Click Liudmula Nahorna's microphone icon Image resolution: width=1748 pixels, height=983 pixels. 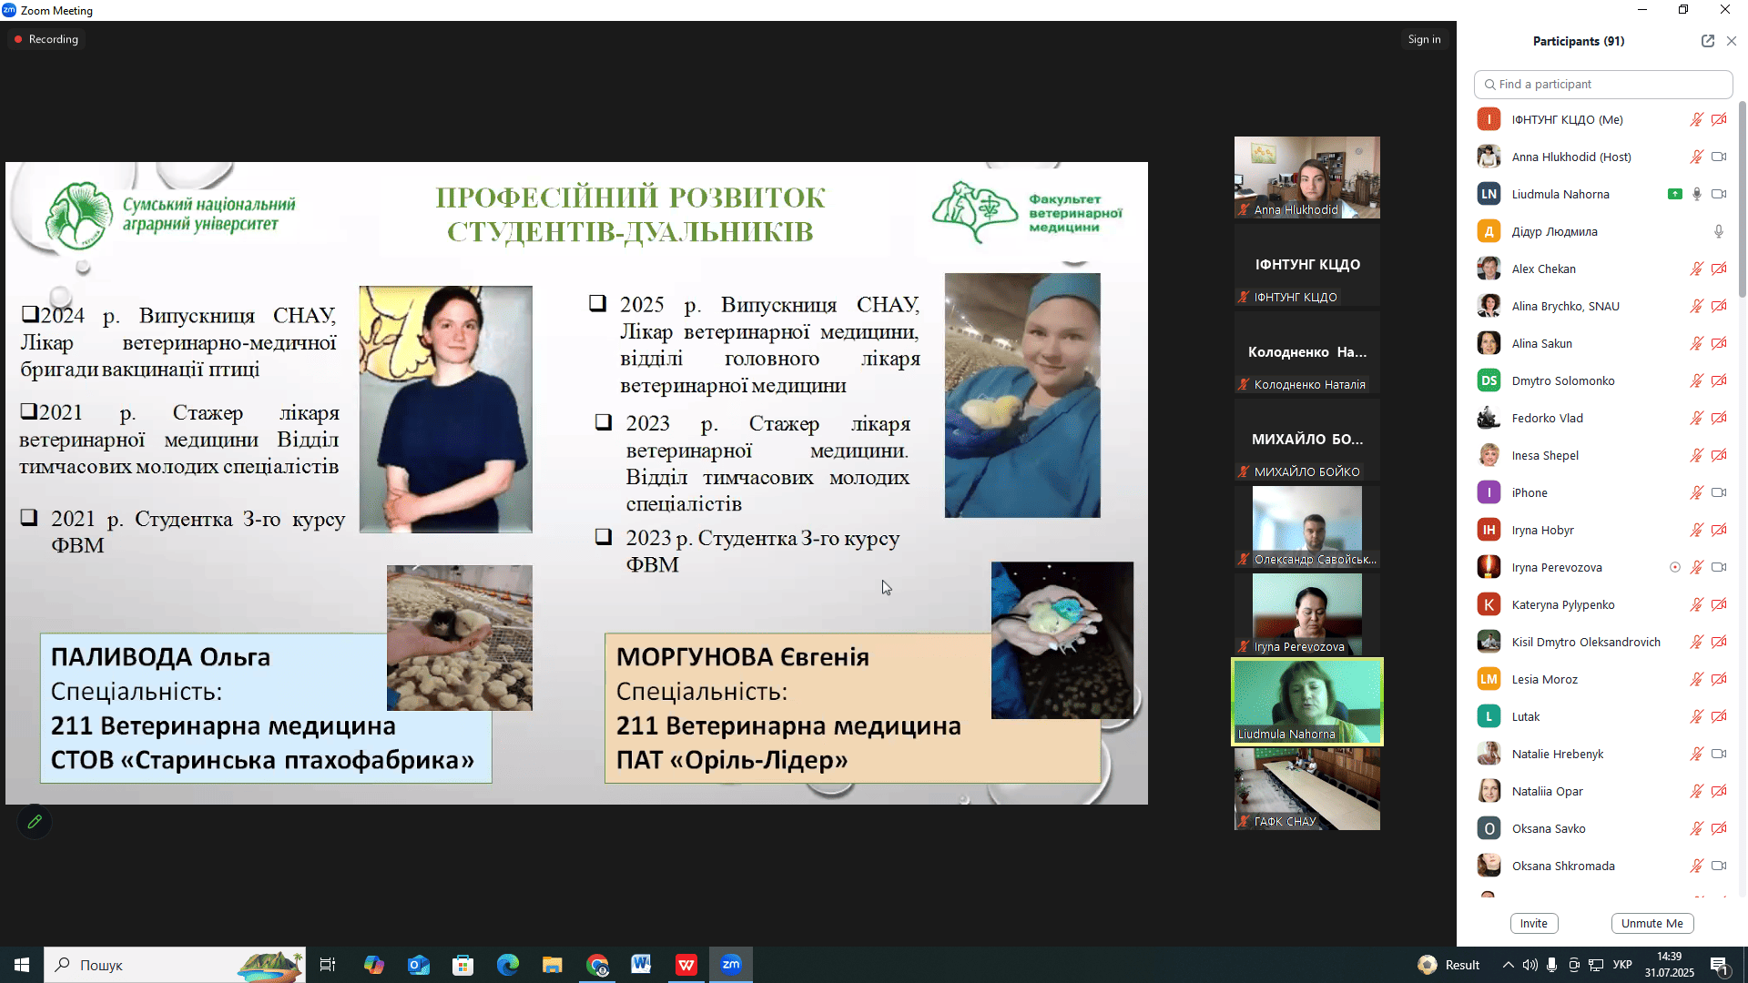pyautogui.click(x=1697, y=194)
